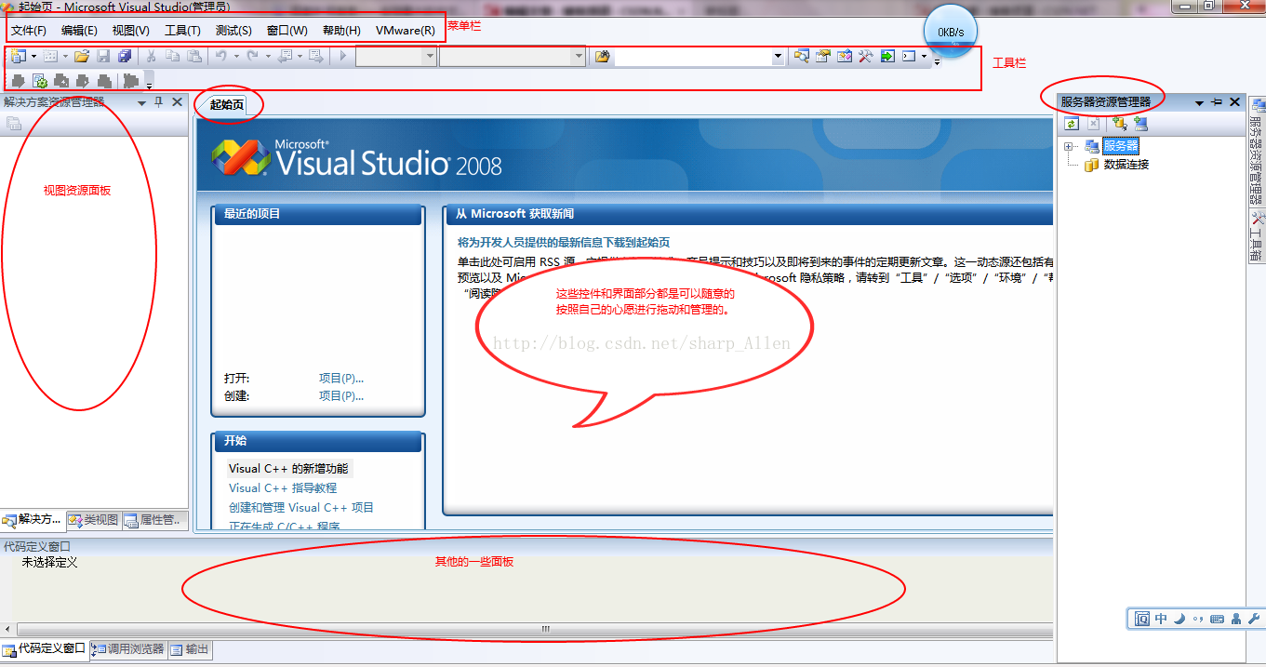
Task: Click the IME wrench settings icon
Action: pos(1254,619)
